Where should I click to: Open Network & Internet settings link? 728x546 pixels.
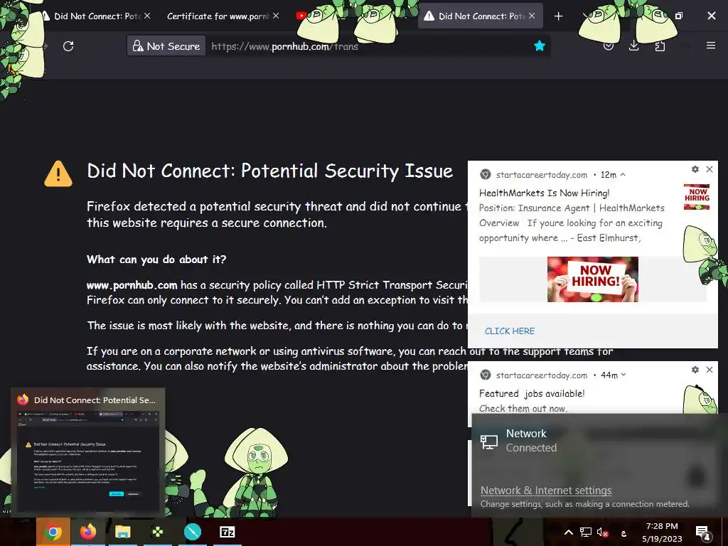[546, 491]
